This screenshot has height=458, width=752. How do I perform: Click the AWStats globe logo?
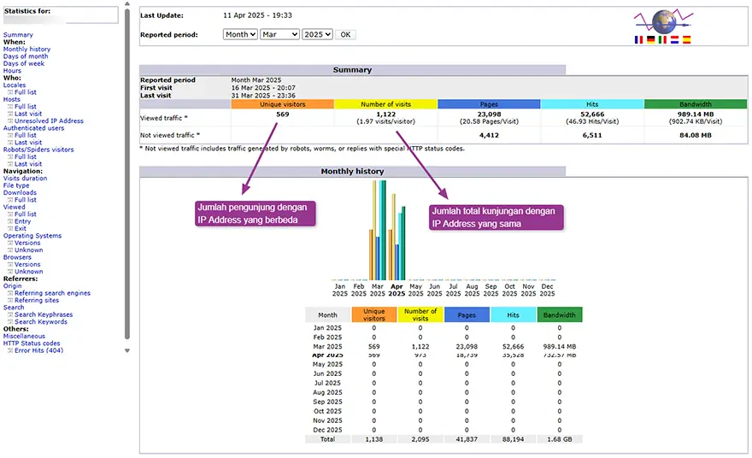point(664,21)
